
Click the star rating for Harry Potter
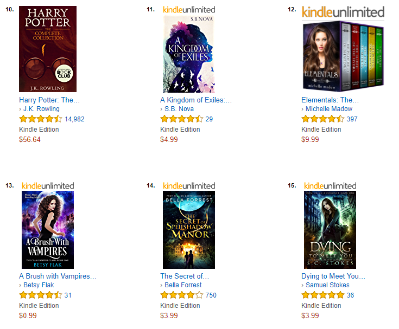[x=41, y=119]
